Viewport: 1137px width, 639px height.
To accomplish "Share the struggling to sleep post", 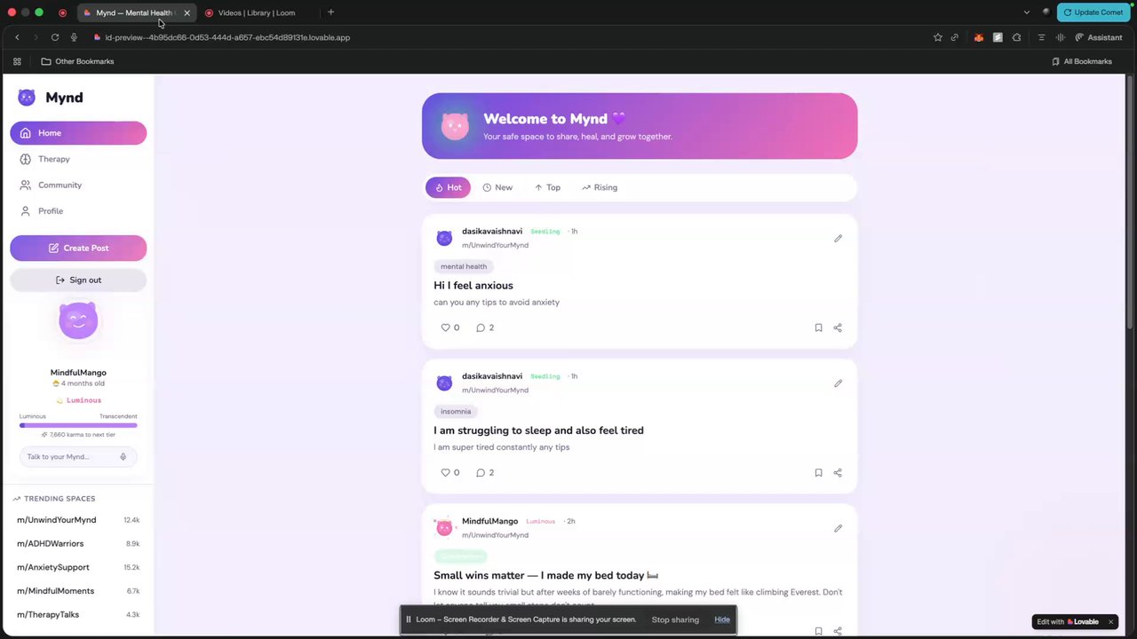I will pos(838,473).
